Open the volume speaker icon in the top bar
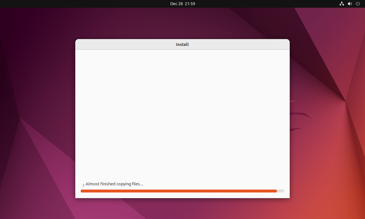365x219 pixels. pyautogui.click(x=350, y=4)
